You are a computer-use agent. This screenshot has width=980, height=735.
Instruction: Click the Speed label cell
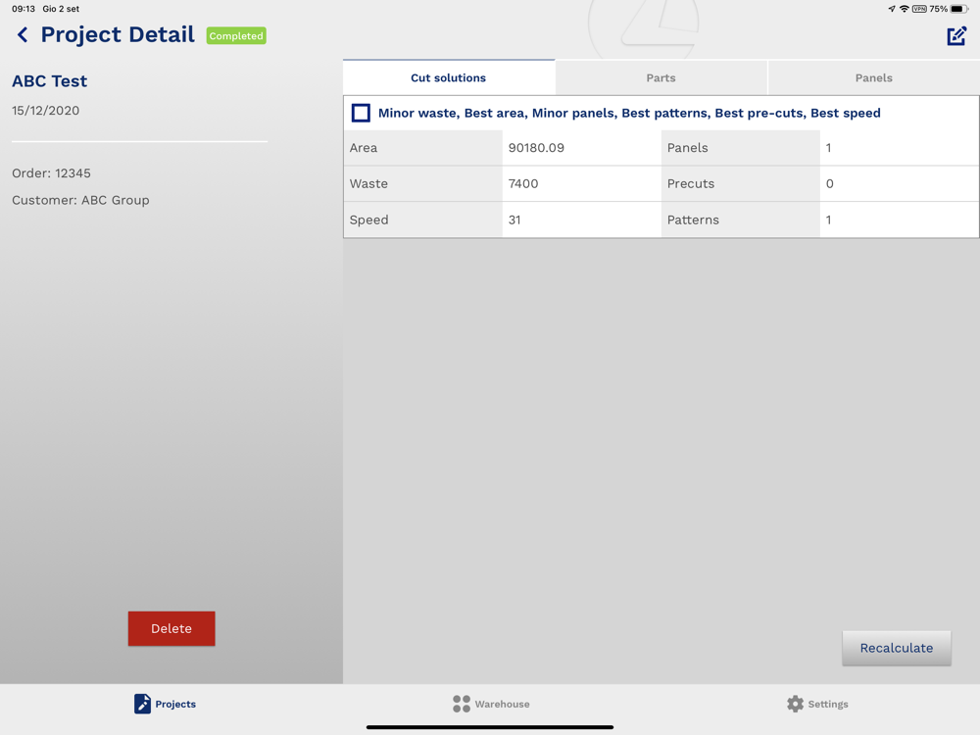423,220
